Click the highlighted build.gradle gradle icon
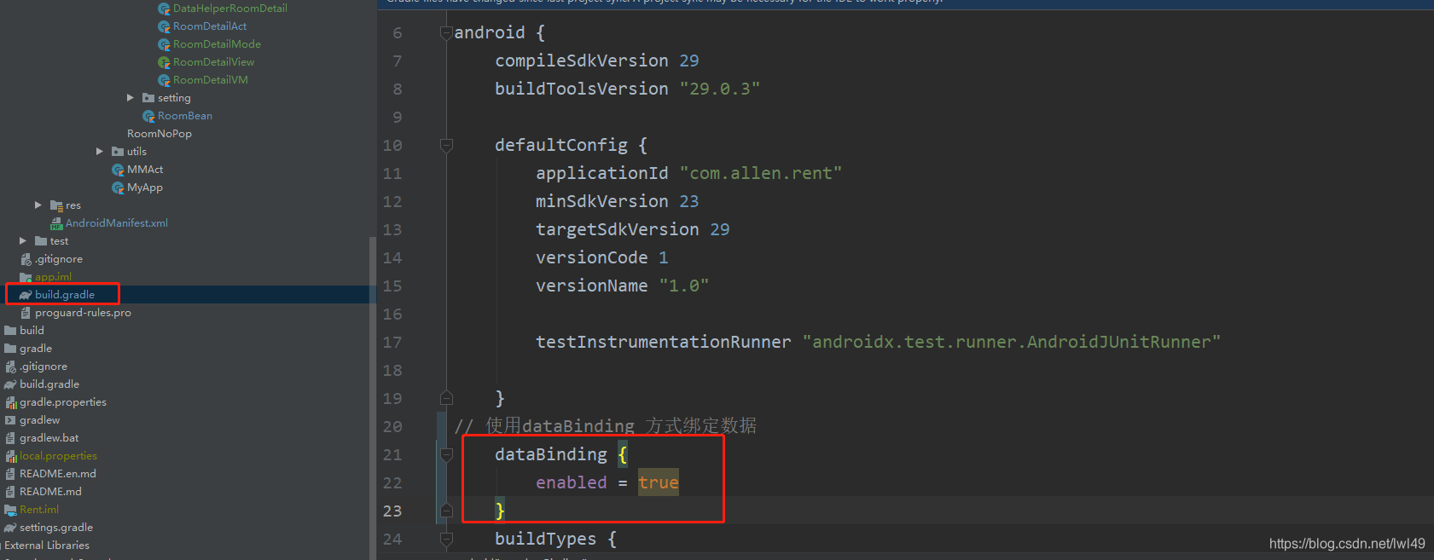 [26, 295]
